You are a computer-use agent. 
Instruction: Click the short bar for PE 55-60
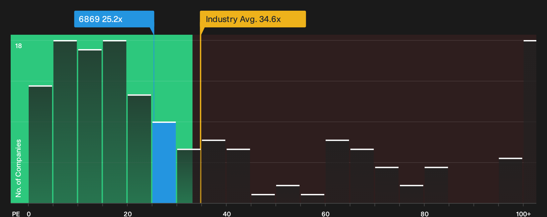click(313, 198)
